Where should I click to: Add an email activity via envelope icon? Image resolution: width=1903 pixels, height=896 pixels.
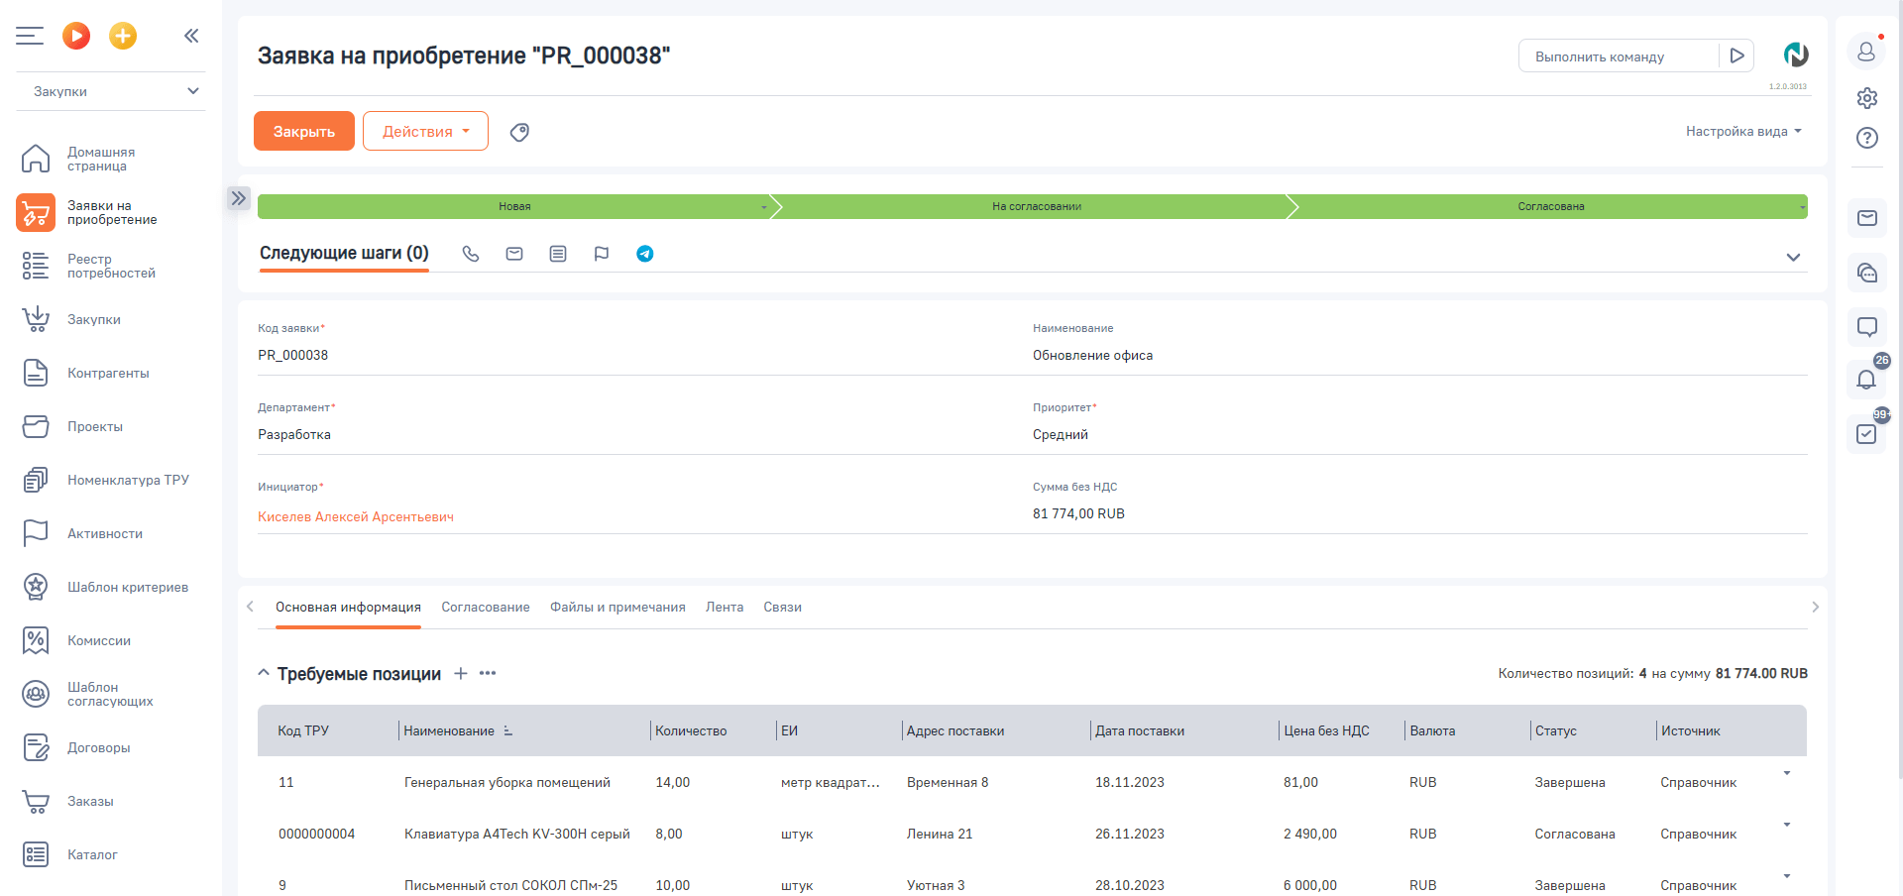pyautogui.click(x=514, y=254)
